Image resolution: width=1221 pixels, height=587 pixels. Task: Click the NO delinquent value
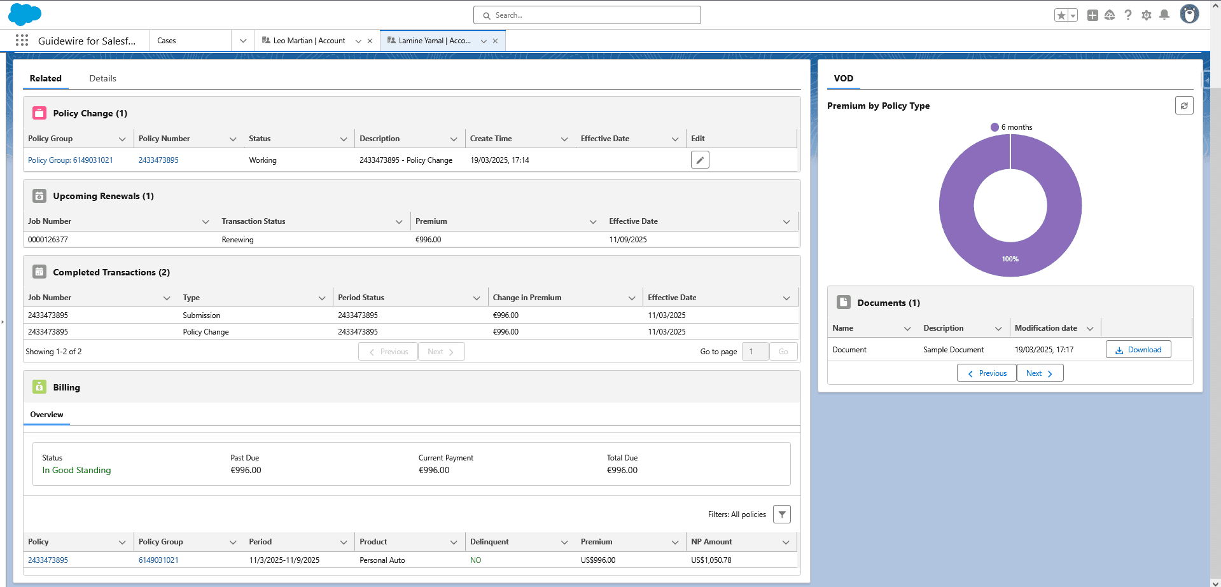(x=475, y=560)
